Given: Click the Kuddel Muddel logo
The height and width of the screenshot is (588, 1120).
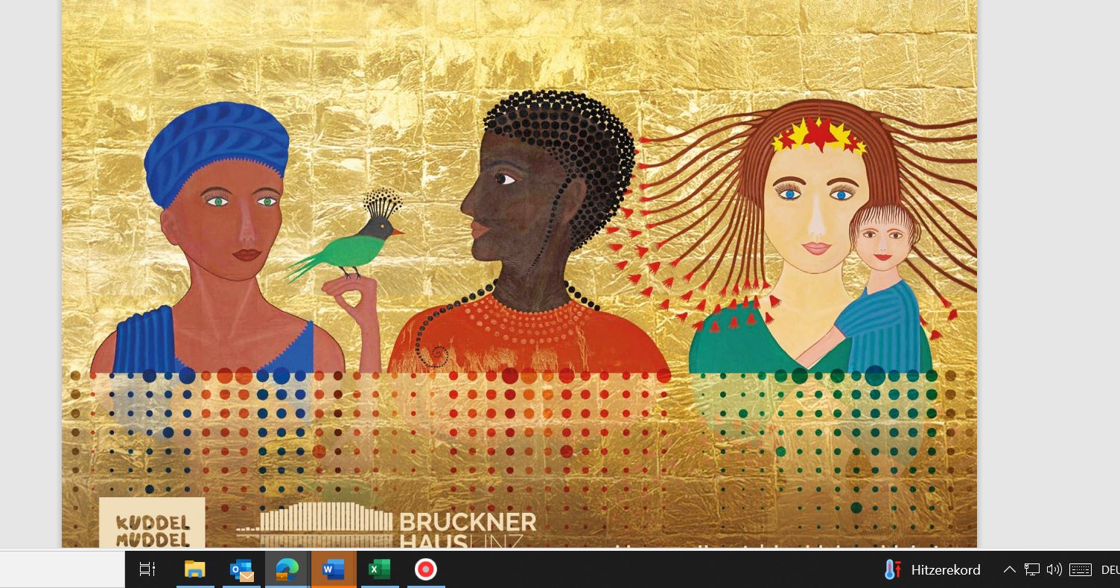Looking at the screenshot, I should click(152, 523).
